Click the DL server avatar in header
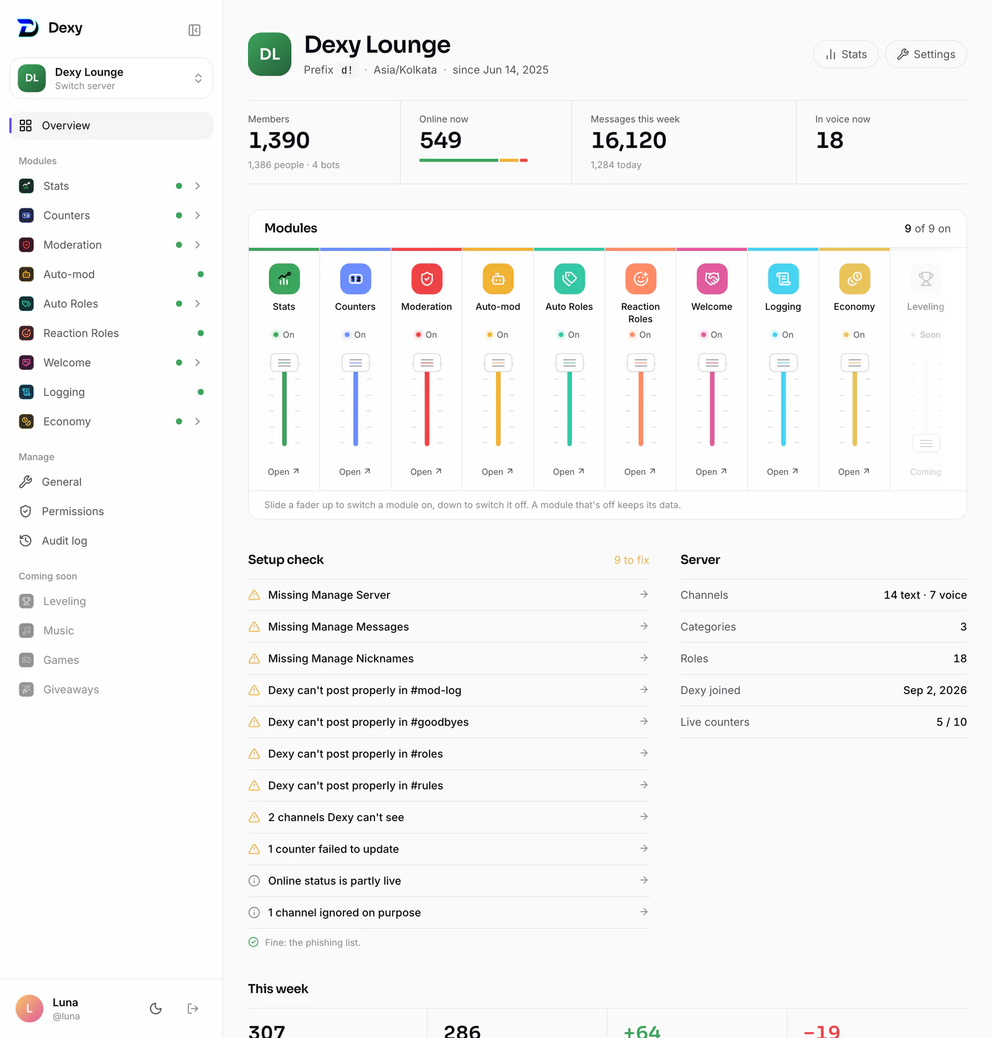Viewport: 992px width, 1038px height. point(270,54)
